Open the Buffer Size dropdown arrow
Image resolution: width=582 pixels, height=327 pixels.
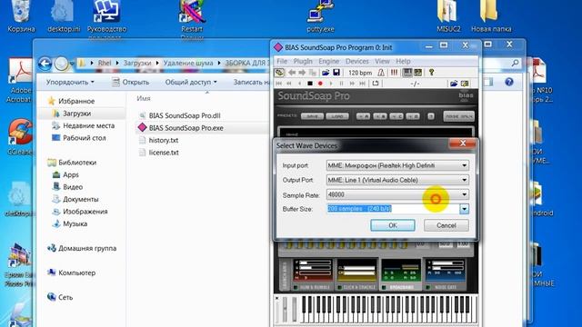[465, 209]
